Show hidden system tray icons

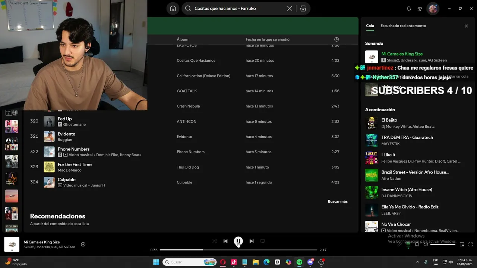pyautogui.click(x=417, y=262)
